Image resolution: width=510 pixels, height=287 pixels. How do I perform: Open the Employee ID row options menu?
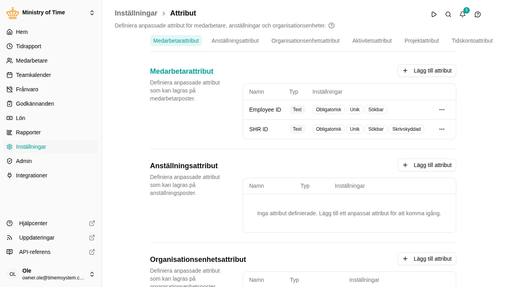(x=442, y=110)
